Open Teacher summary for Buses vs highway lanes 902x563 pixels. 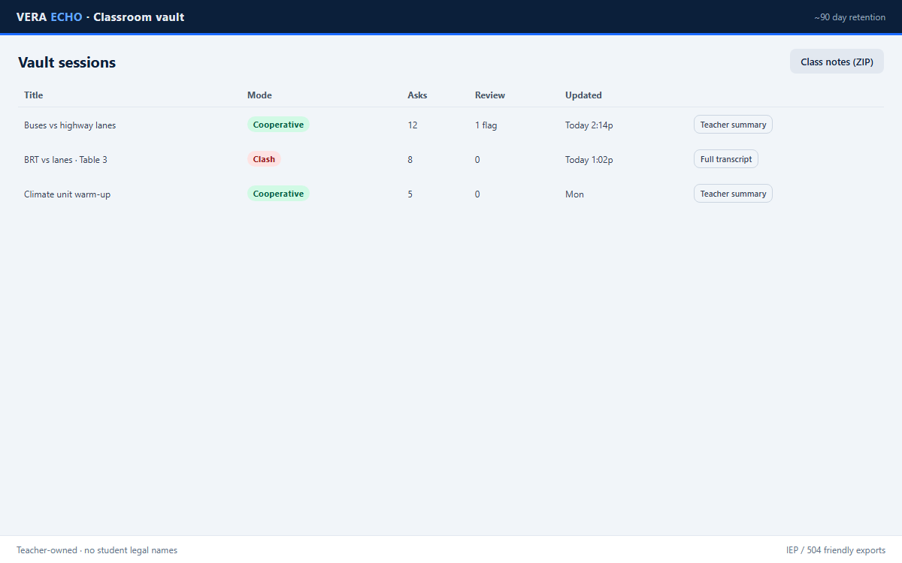coord(733,125)
